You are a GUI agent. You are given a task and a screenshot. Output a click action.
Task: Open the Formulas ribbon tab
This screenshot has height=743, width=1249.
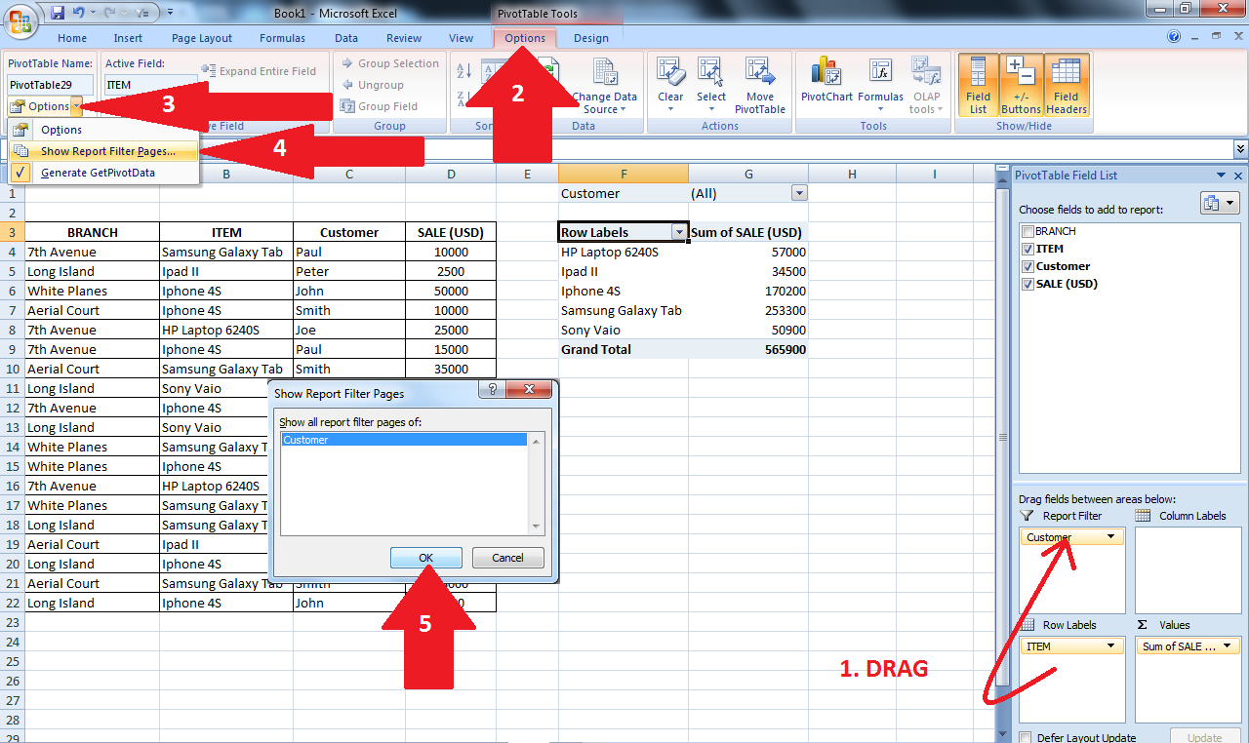pos(282,38)
